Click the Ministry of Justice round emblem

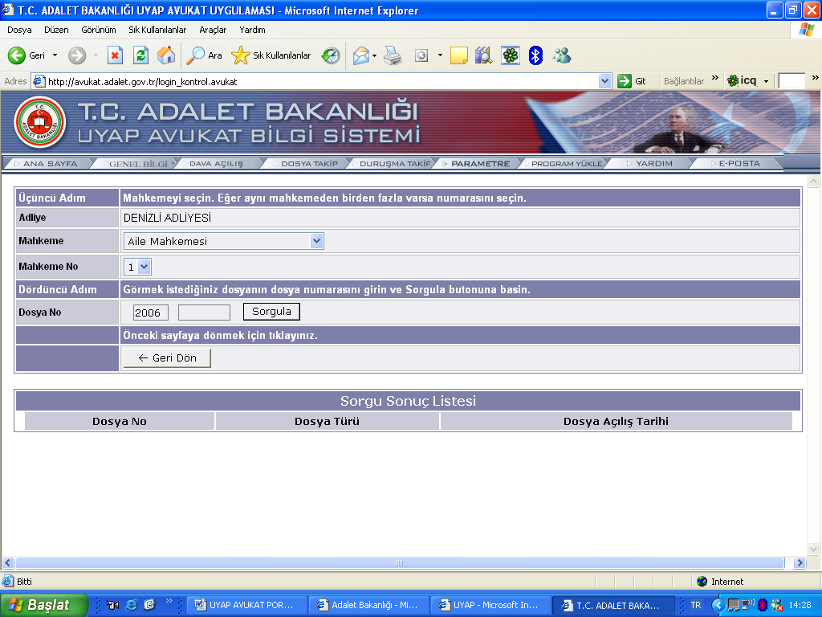[40, 123]
